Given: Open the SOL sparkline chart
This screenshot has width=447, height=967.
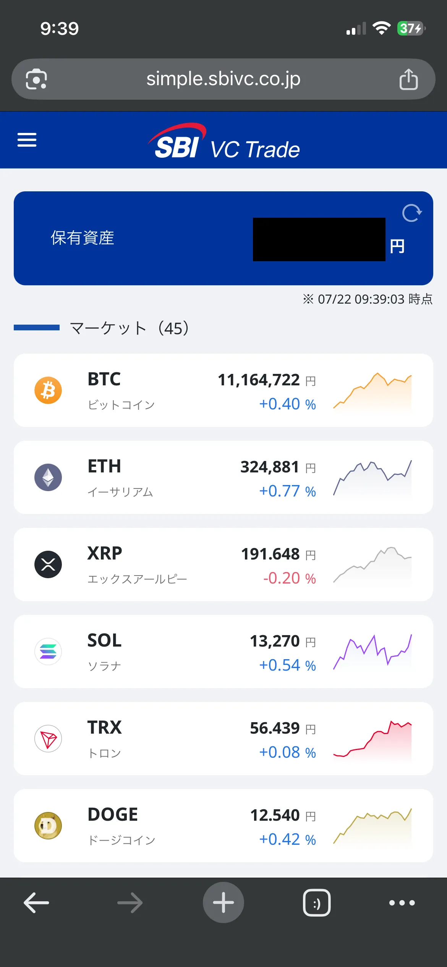Looking at the screenshot, I should coord(372,652).
